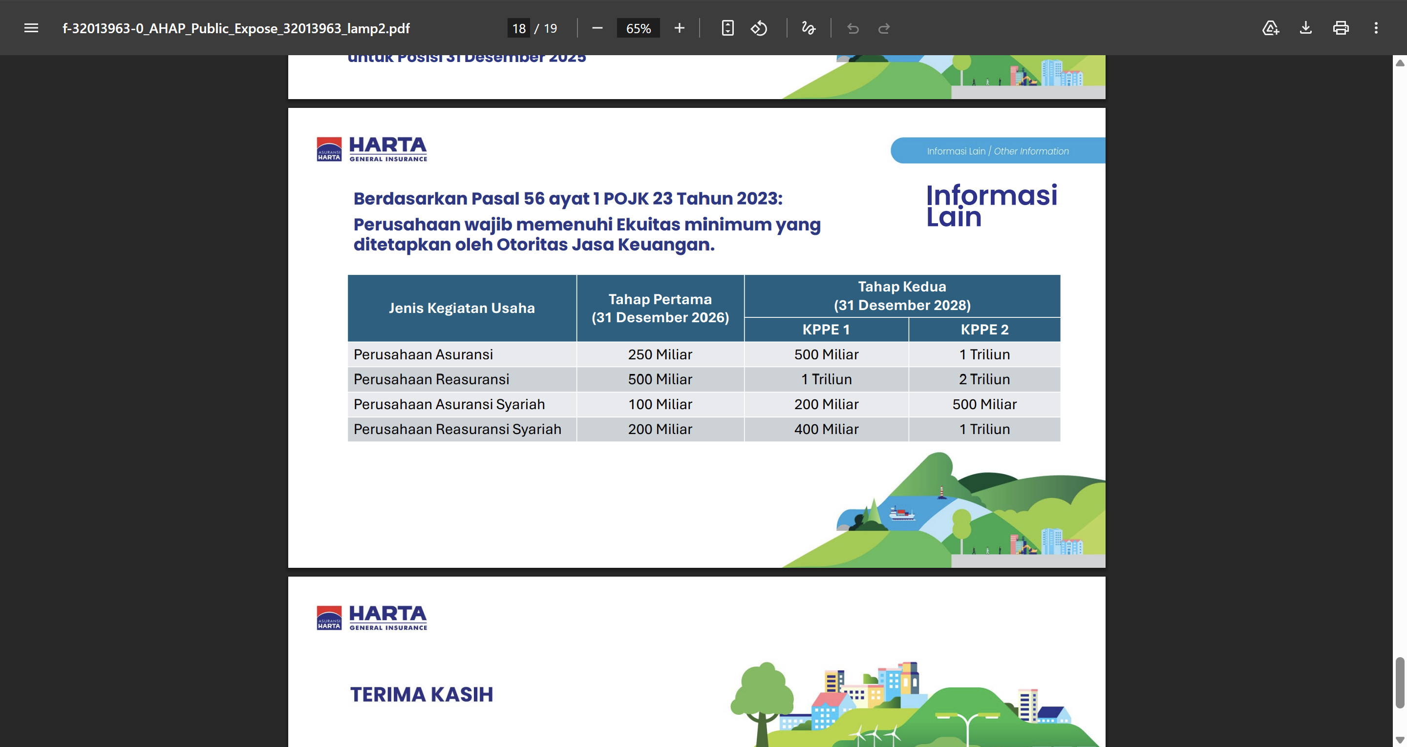Click the zoom in plus button

click(x=679, y=28)
